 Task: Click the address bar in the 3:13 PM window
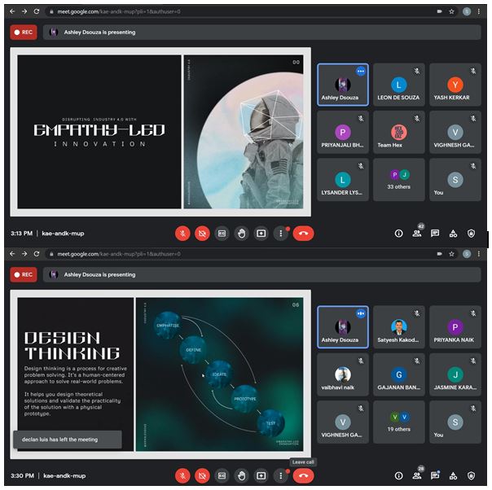click(251, 11)
